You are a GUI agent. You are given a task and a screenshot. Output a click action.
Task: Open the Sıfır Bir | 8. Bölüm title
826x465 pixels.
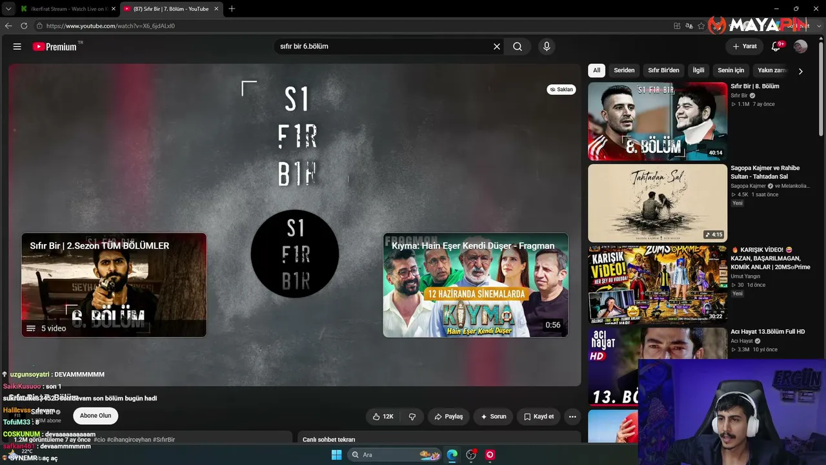click(755, 87)
